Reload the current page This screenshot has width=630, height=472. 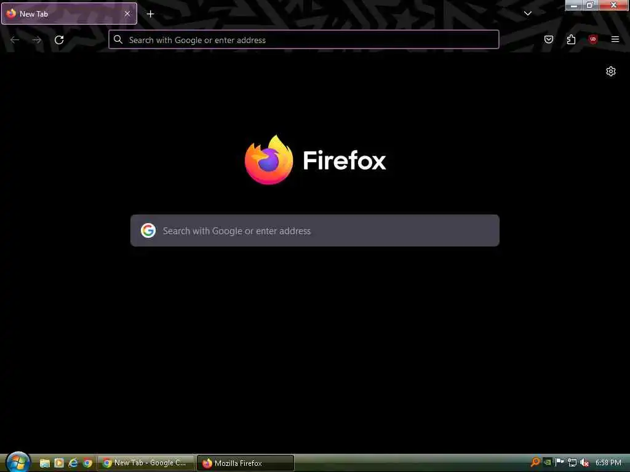click(59, 40)
